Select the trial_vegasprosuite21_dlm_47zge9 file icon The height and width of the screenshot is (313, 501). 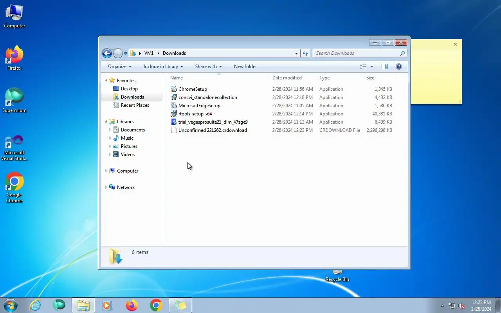pos(174,122)
